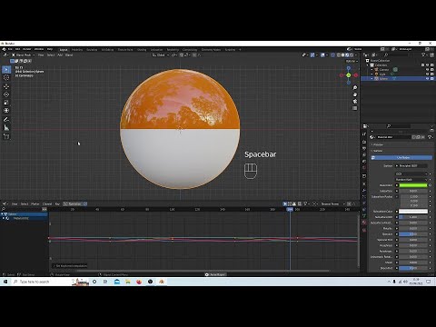Click the green Y axis gizmo ball

[x=349, y=75]
